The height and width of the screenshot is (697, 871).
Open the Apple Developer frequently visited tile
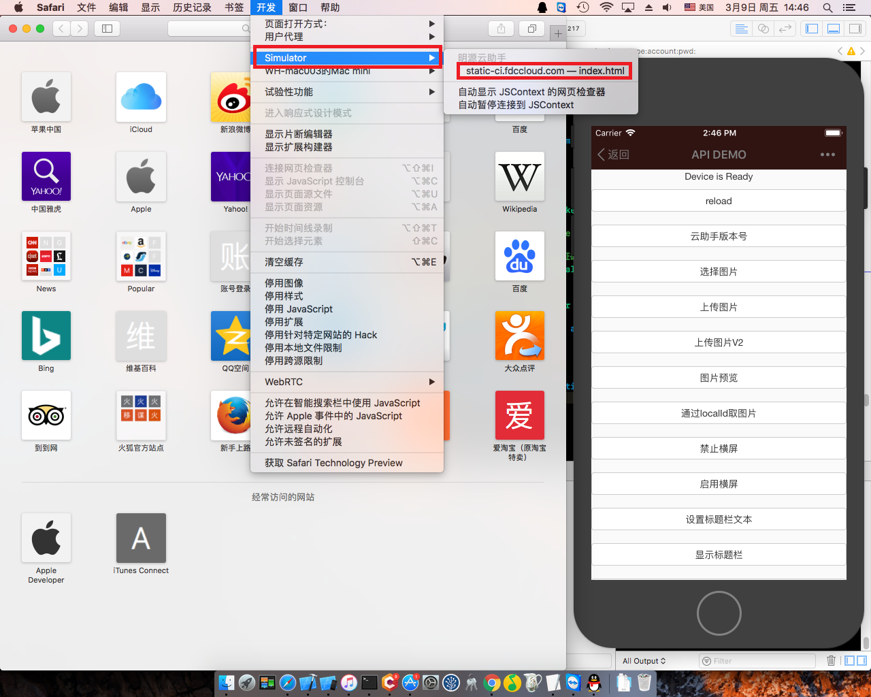pos(46,538)
